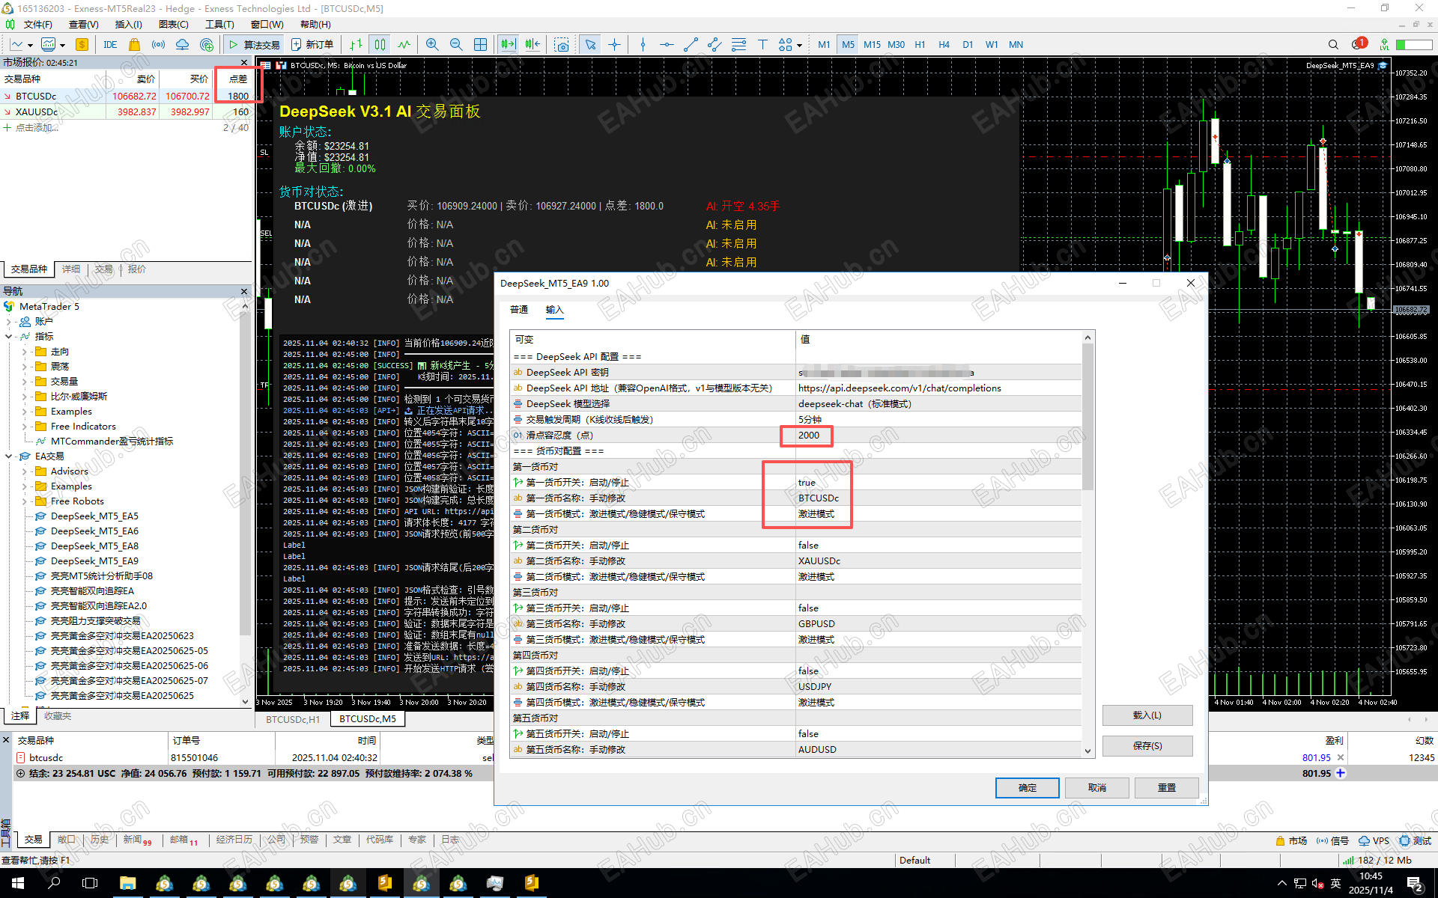Select the M1 timeframe

(x=824, y=45)
